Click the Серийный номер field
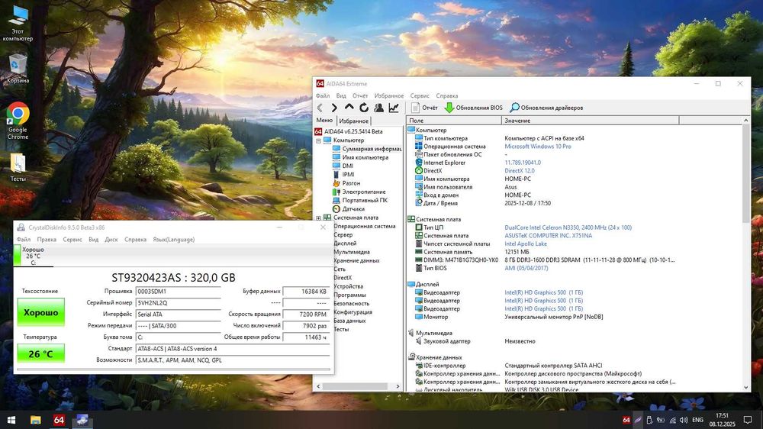Image resolution: width=763 pixels, height=429 pixels. pyautogui.click(x=178, y=303)
